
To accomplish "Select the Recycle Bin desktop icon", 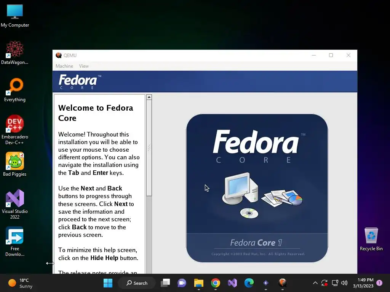I will coord(371,239).
